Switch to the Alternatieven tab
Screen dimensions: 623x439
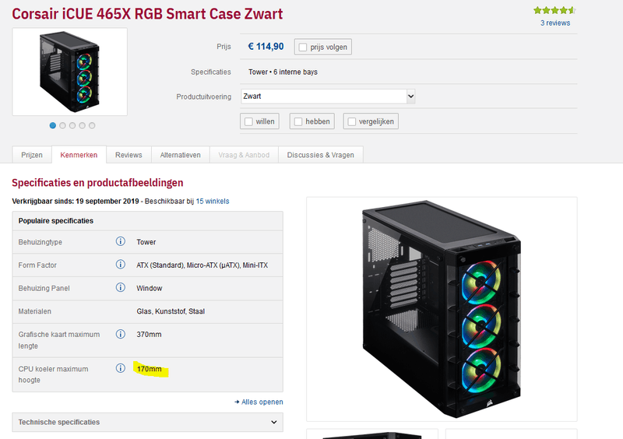180,155
